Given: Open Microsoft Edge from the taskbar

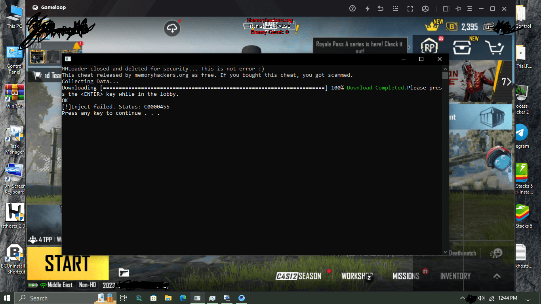Looking at the screenshot, I should tap(183, 298).
